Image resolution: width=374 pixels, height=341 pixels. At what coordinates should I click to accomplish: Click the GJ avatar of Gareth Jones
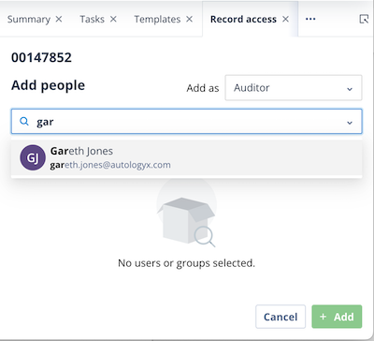[x=33, y=157]
